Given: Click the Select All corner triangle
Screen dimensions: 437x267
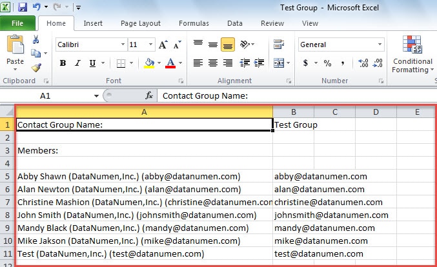Looking at the screenshot, I should (8, 112).
